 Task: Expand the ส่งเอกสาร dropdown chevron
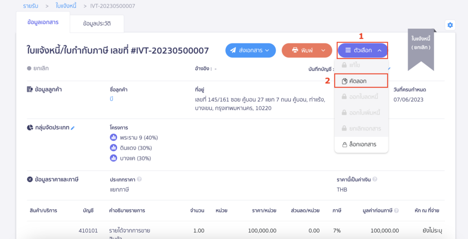click(267, 50)
